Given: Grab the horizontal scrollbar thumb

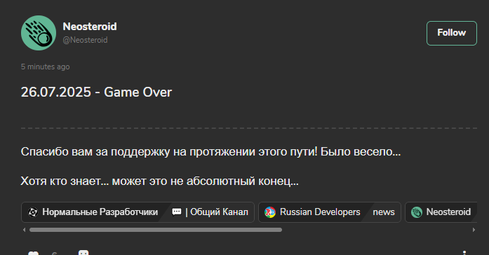Looking at the screenshot, I should [x=156, y=230].
